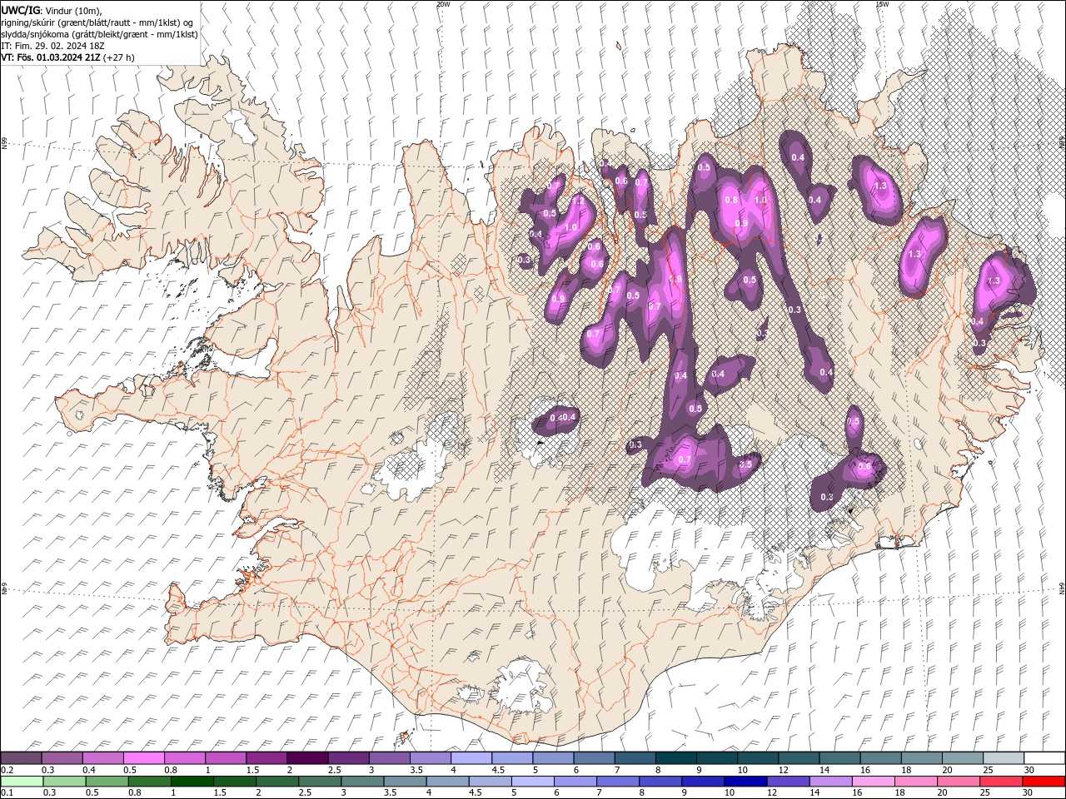Select the red 25 rain legend swatch
Image resolution: width=1066 pixels, height=799 pixels.
click(1001, 781)
